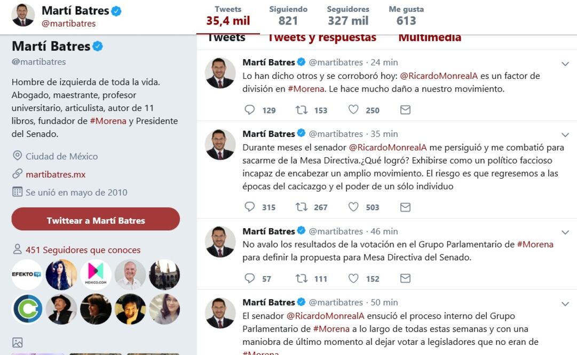The image size is (577, 355).
Task: Like the tweet with 250 likes
Action: [x=353, y=110]
